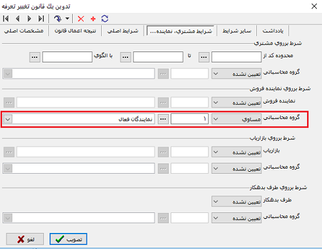
Task: Click بازاریاب name text field
Action: coord(86,152)
